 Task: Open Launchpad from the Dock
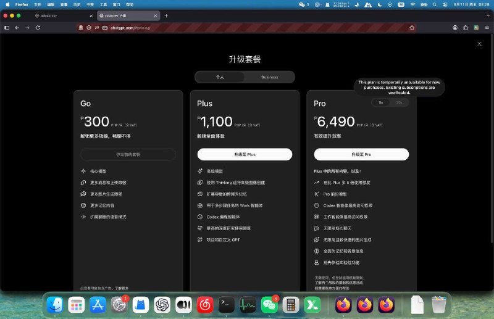tap(76, 305)
